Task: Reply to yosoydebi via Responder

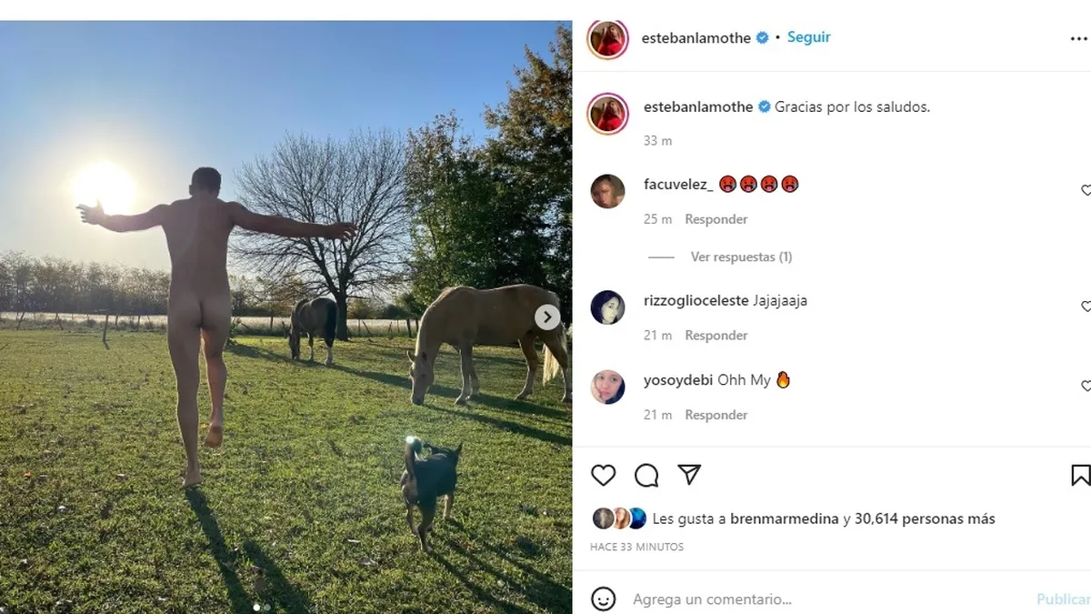Action: pyautogui.click(x=716, y=415)
